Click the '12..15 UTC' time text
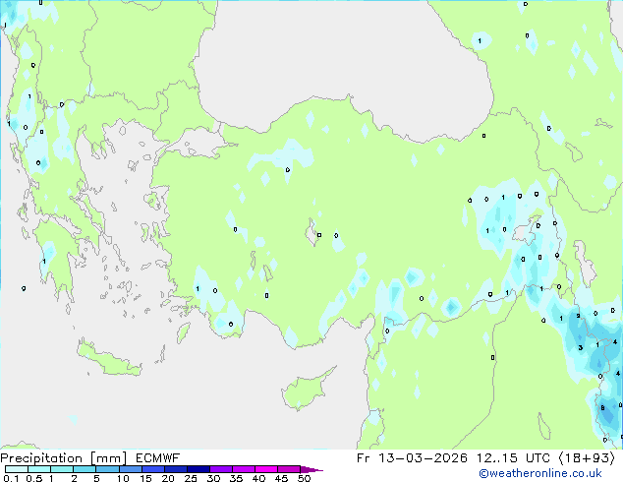623x482 pixels. tap(513, 458)
